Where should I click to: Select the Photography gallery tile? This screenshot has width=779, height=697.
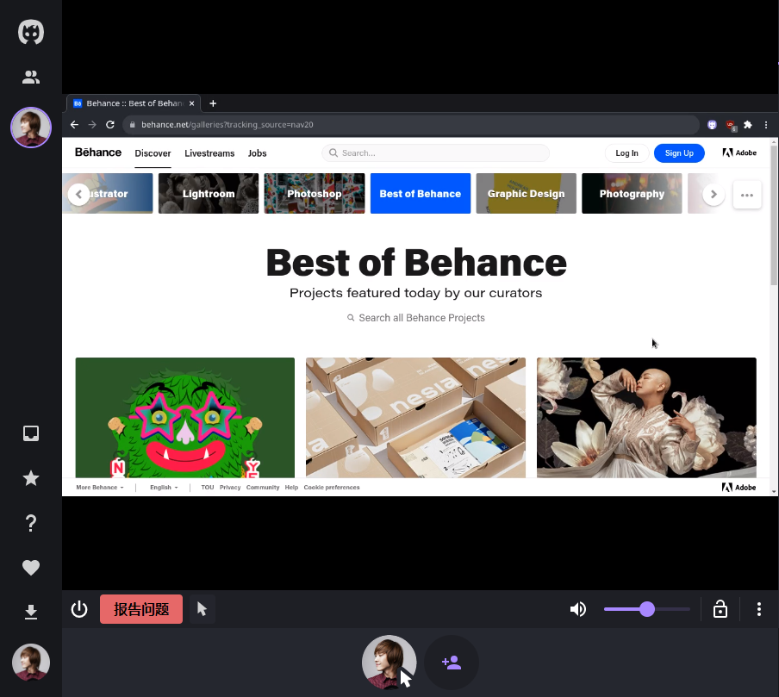pos(632,193)
